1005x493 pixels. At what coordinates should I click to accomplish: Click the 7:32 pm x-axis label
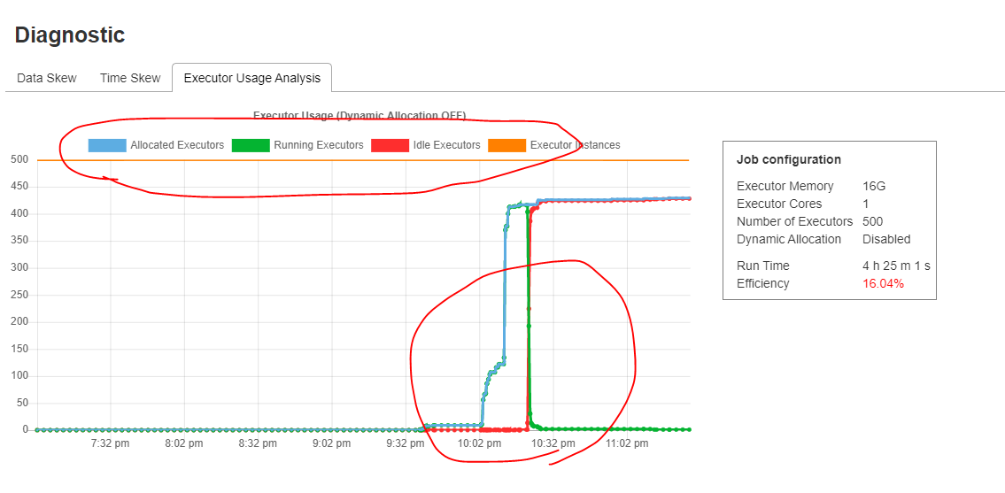[x=111, y=443]
